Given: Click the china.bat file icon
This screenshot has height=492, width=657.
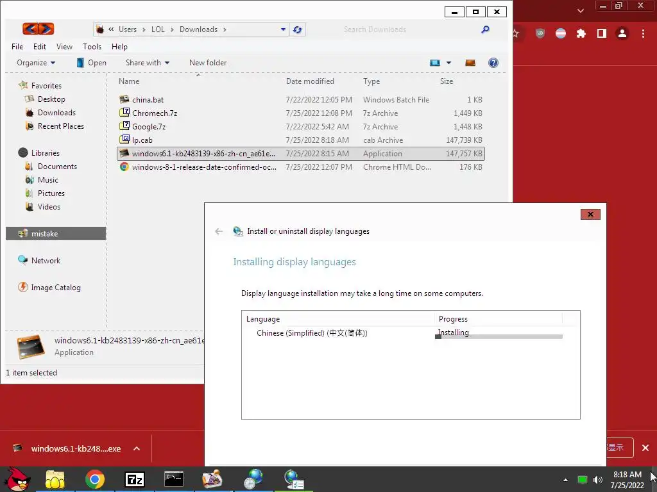Looking at the screenshot, I should (x=124, y=99).
